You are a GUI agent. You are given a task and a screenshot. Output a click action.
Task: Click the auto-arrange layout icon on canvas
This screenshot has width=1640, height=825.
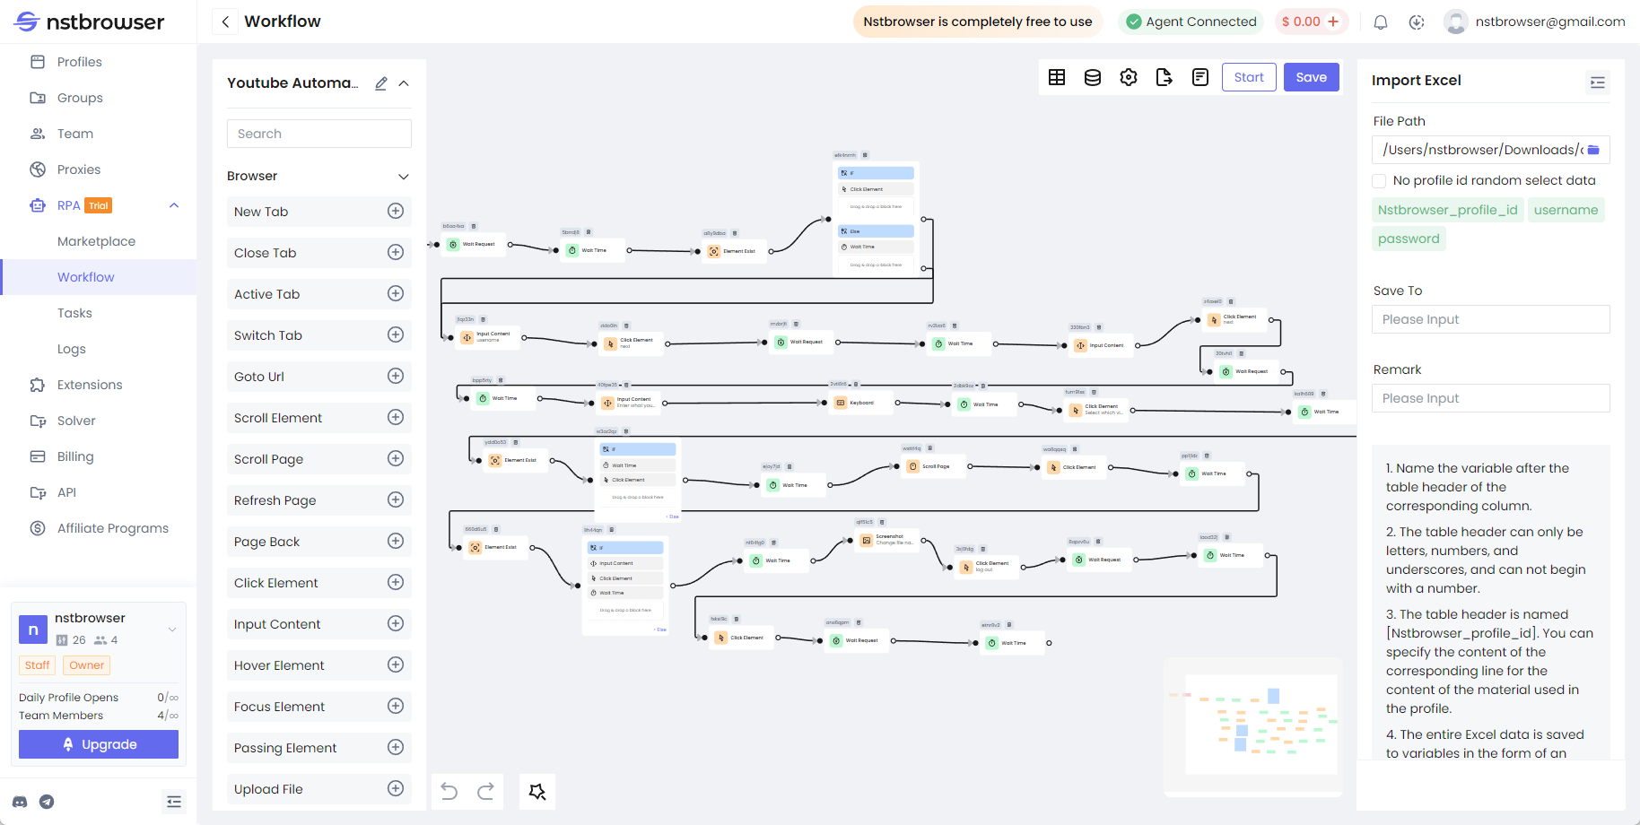(537, 791)
